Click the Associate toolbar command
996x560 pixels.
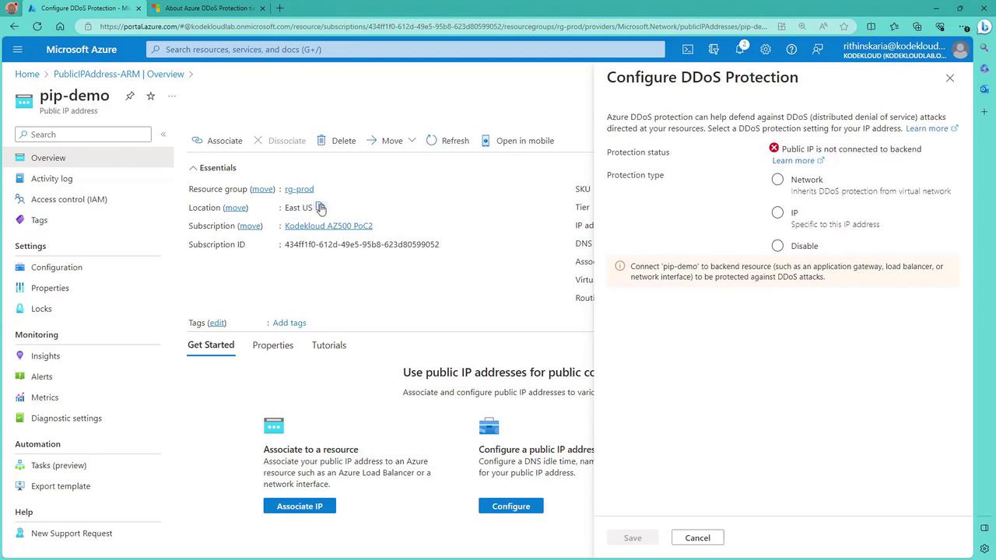coord(217,141)
